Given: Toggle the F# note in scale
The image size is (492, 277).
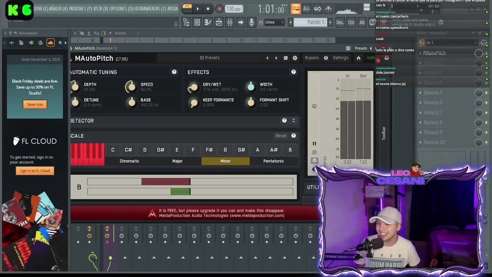Looking at the screenshot, I should 209,150.
